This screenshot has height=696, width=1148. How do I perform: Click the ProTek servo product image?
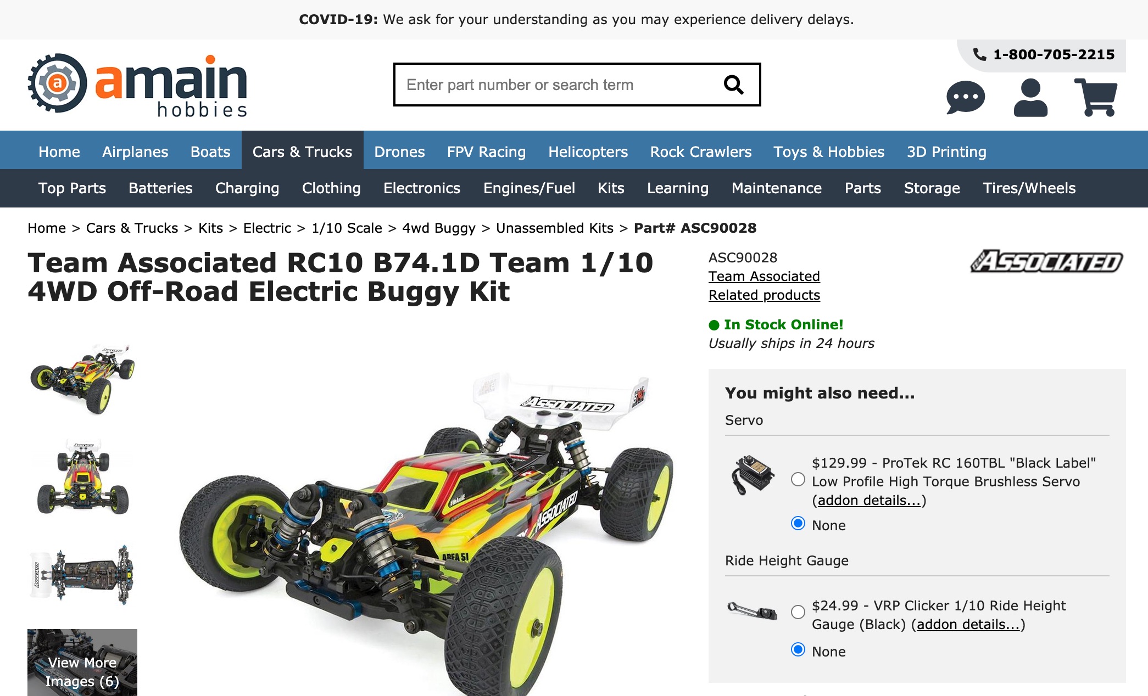point(753,475)
